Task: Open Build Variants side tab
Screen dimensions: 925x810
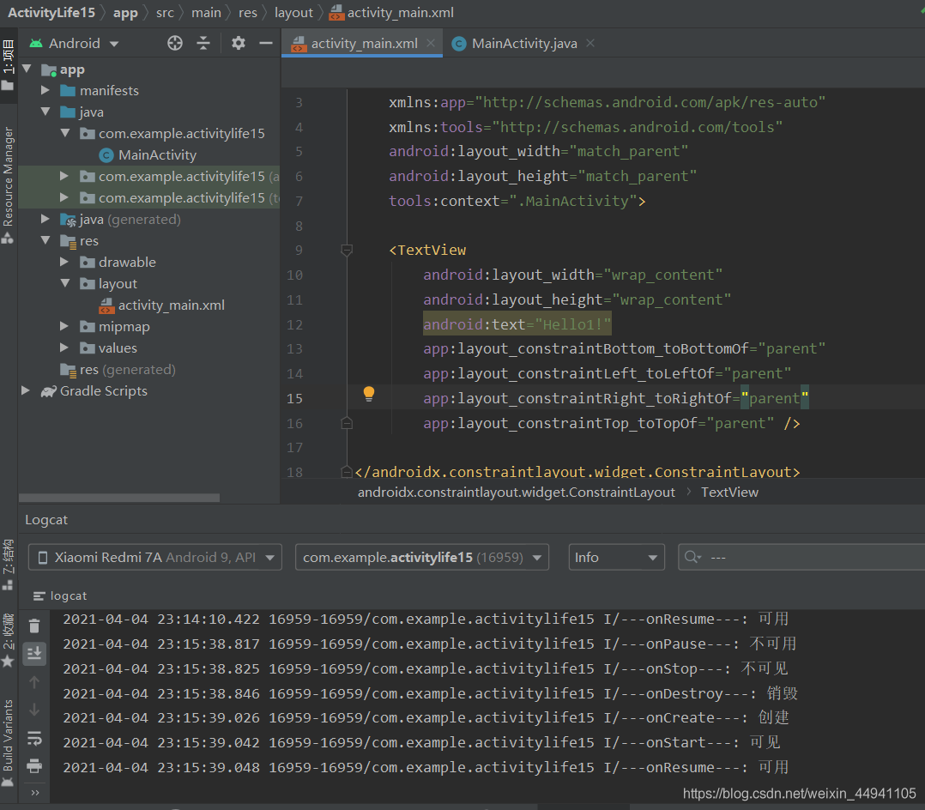Action: pos(8,743)
